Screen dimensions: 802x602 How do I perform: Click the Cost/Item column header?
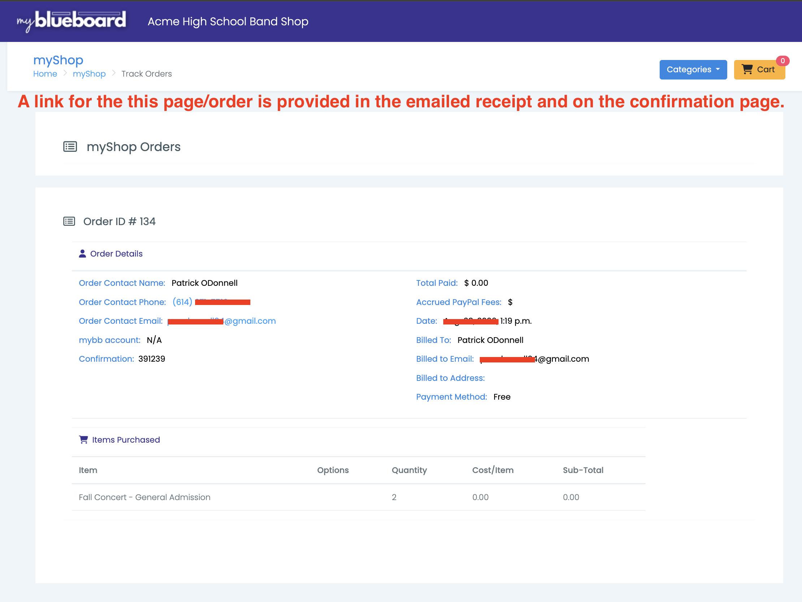[493, 470]
